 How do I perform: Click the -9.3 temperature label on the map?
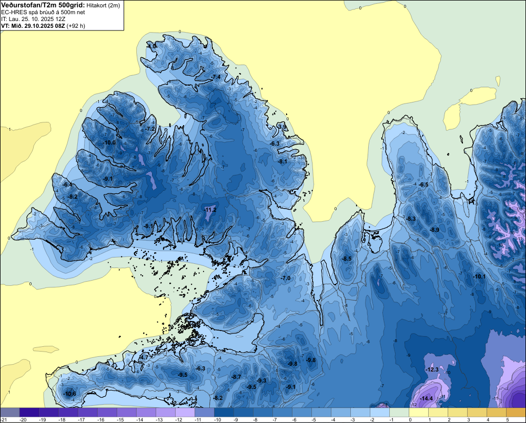click(261, 380)
